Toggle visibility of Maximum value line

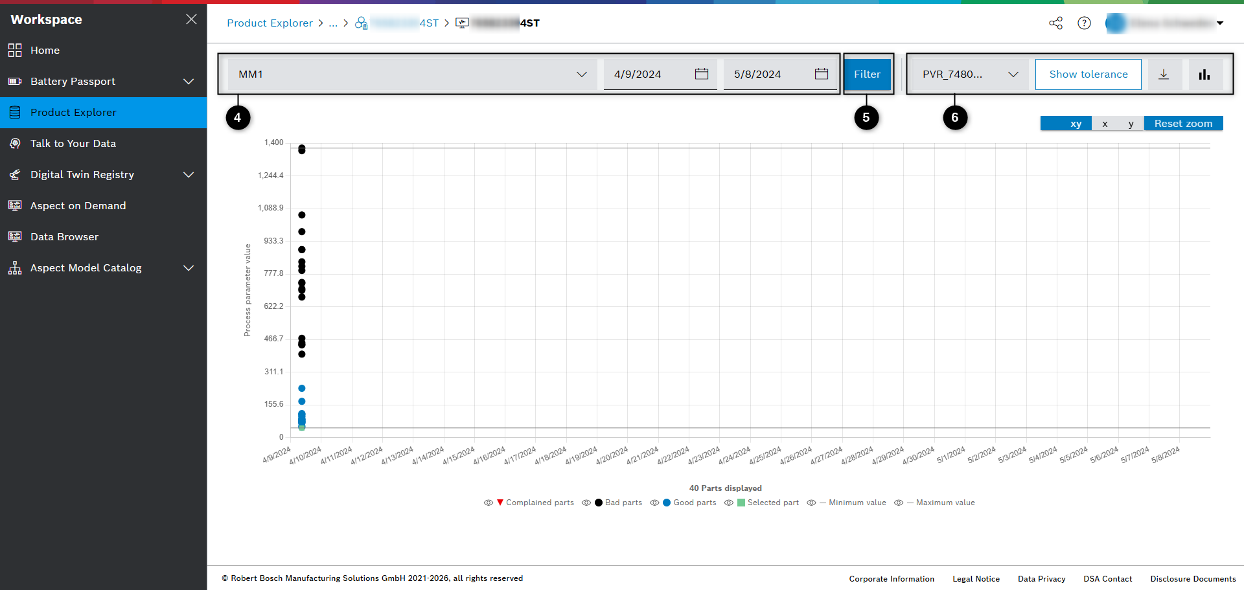[899, 503]
